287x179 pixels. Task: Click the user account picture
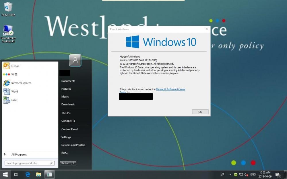click(x=75, y=60)
